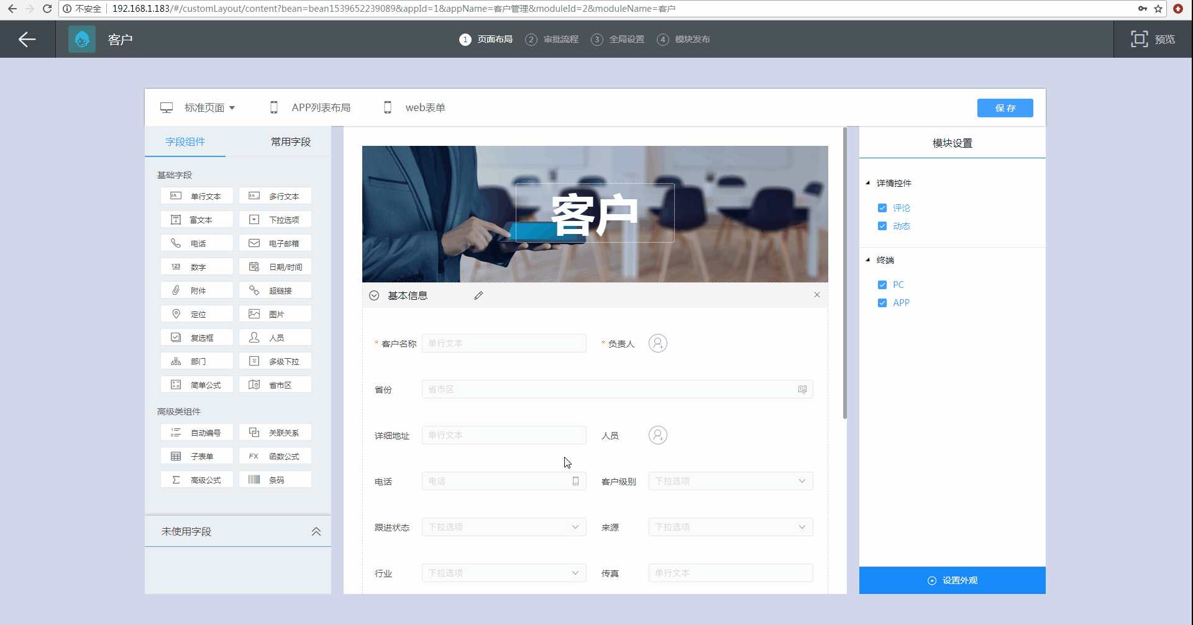Viewport: 1193px width, 625px height.
Task: Click the 省份 region input field
Action: (618, 389)
